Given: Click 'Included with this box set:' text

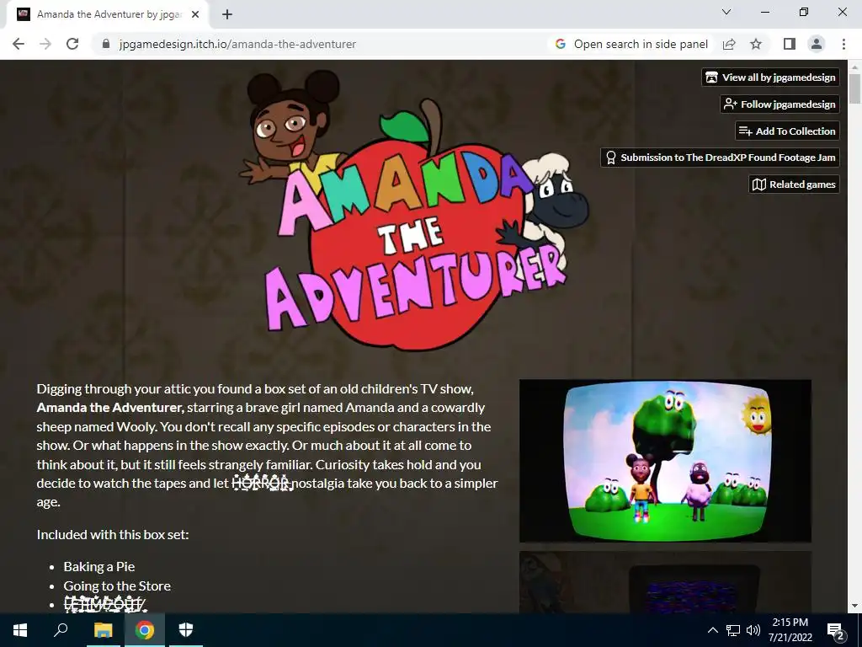Looking at the screenshot, I should [x=113, y=535].
